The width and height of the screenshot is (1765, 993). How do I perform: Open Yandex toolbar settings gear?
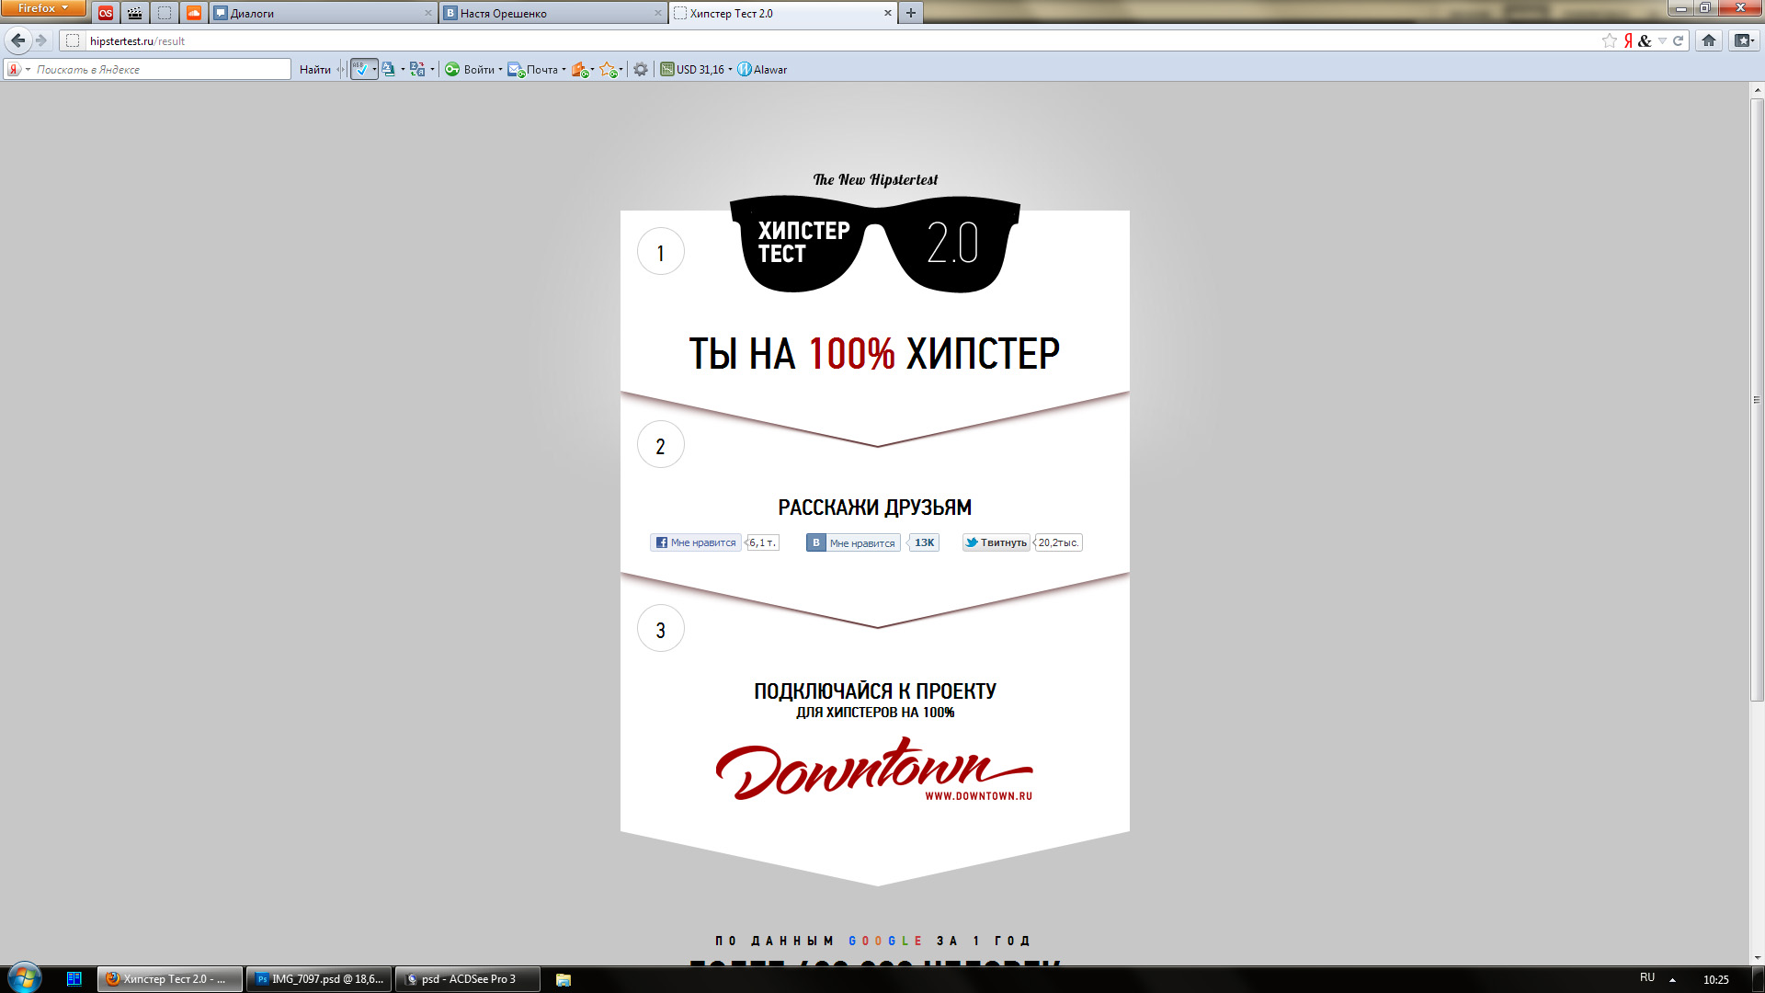point(641,69)
